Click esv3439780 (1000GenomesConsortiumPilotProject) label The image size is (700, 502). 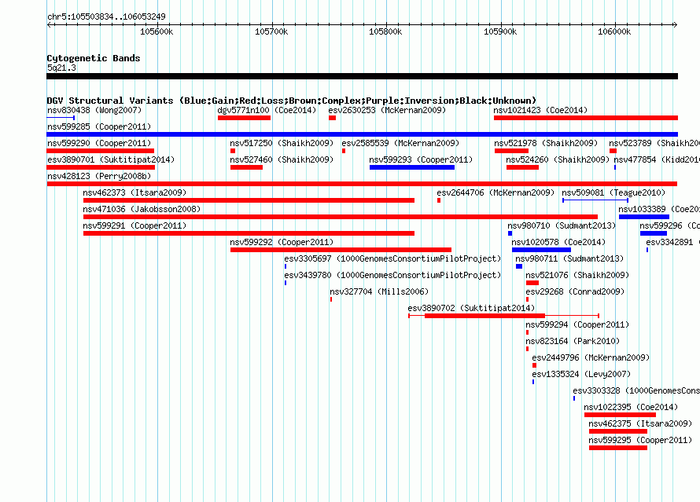pyautogui.click(x=392, y=275)
